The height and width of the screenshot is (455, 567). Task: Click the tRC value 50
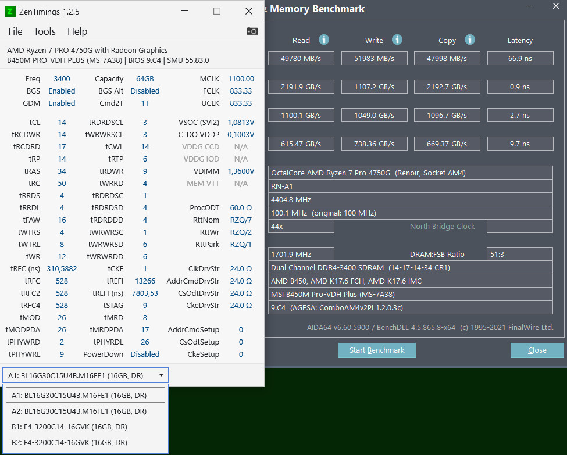click(62, 184)
